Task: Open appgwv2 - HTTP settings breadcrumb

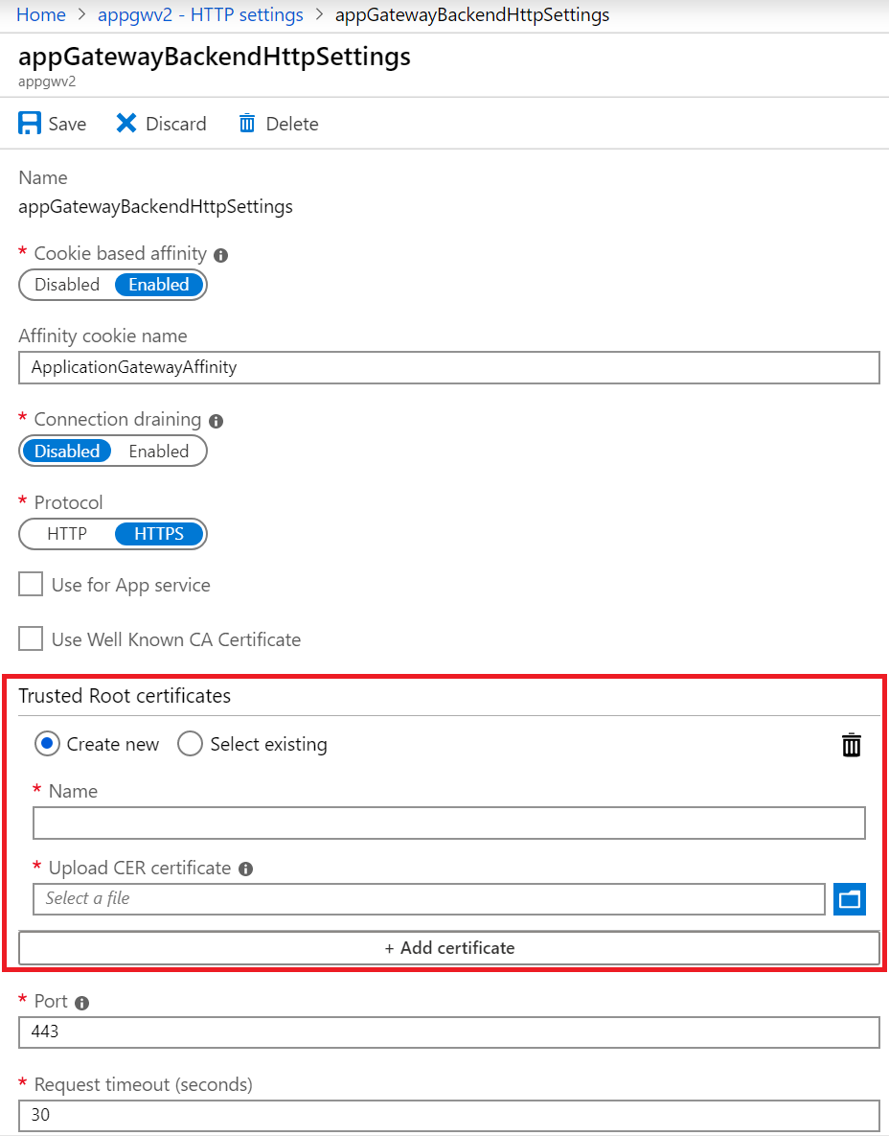Action: click(x=200, y=14)
